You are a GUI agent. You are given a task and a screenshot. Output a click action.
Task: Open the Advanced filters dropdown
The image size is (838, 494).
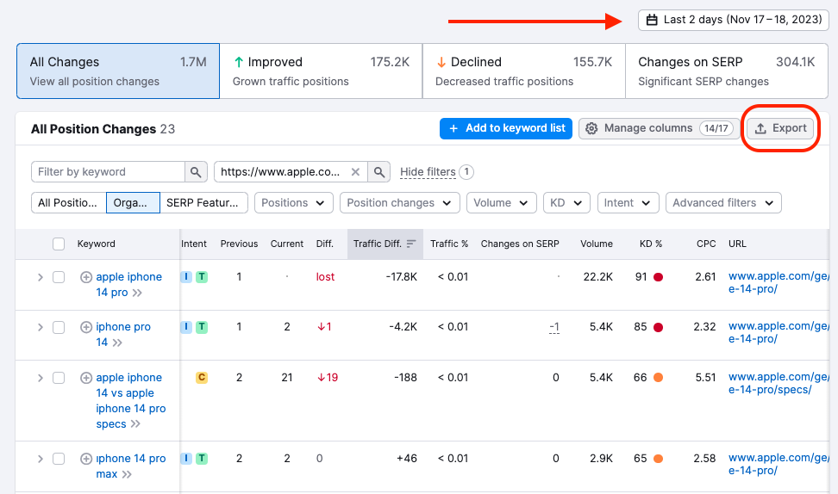(x=723, y=203)
